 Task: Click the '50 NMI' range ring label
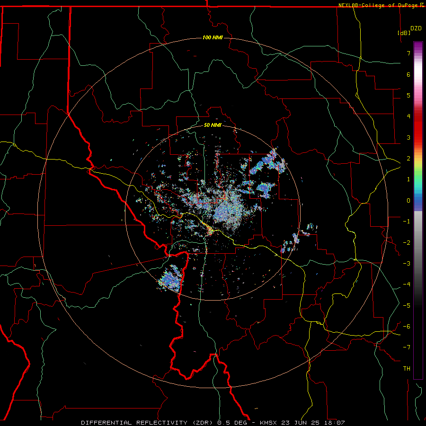point(213,125)
